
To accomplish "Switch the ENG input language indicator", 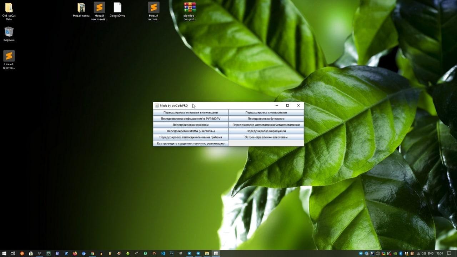I will pos(431,253).
